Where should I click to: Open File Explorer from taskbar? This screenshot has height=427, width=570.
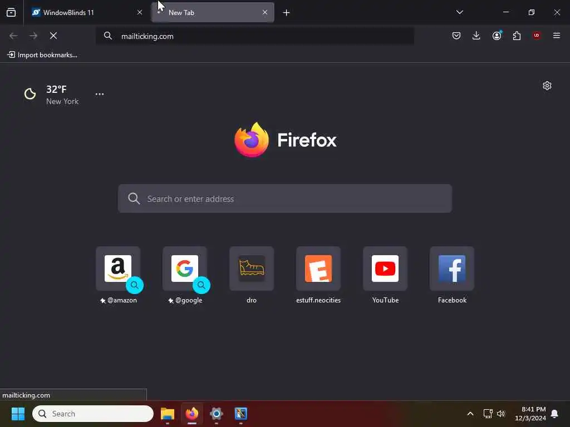168,414
